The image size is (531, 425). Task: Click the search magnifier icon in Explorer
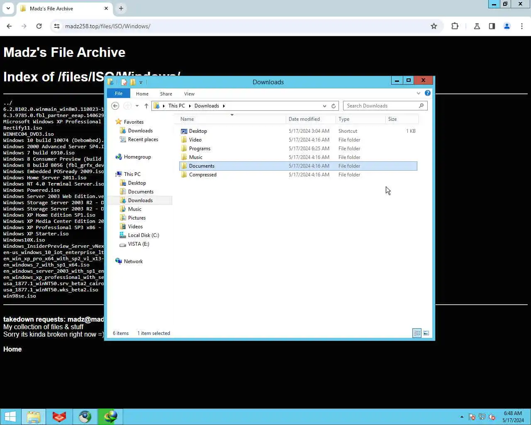(x=421, y=106)
